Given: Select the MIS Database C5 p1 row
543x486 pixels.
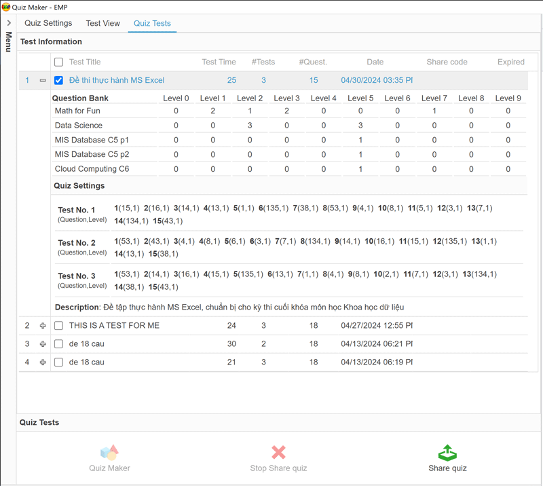Looking at the screenshot, I should click(289, 140).
